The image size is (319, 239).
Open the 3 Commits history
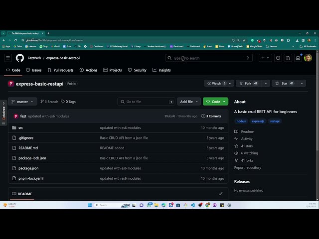click(x=211, y=116)
